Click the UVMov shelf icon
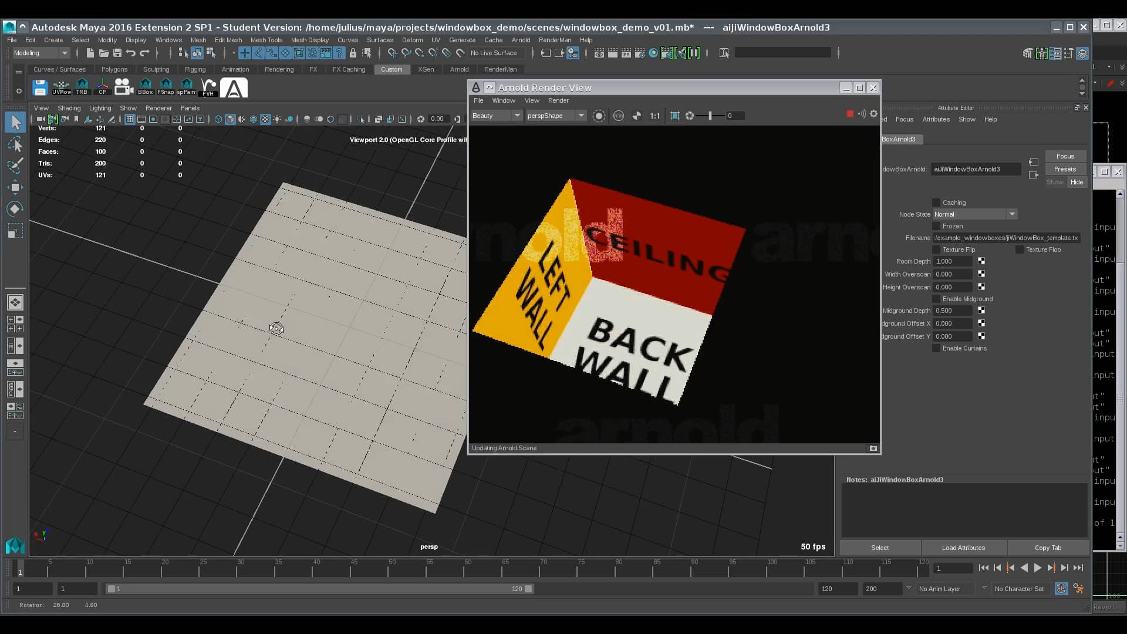Viewport: 1127px width, 634px height. pos(61,86)
